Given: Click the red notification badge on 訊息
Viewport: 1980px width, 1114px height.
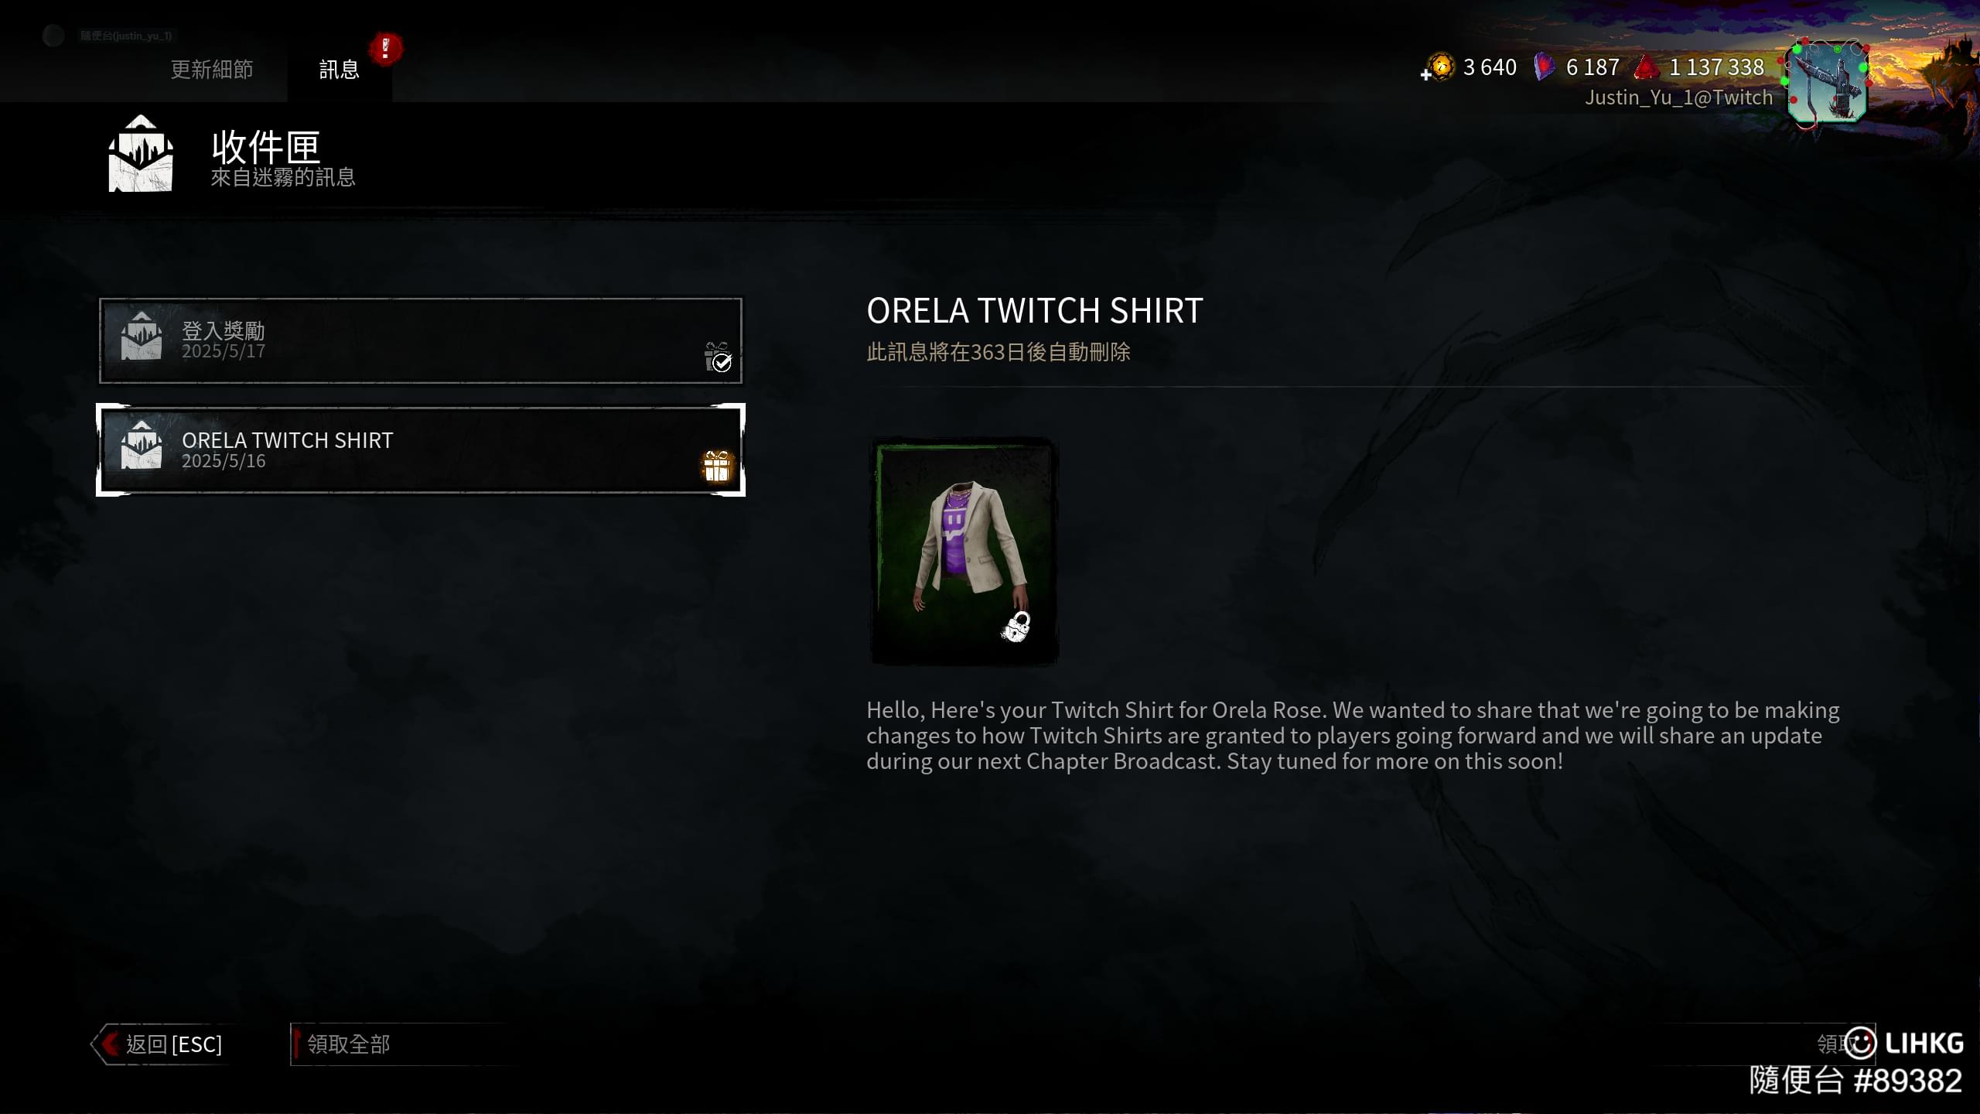Looking at the screenshot, I should coord(385,49).
